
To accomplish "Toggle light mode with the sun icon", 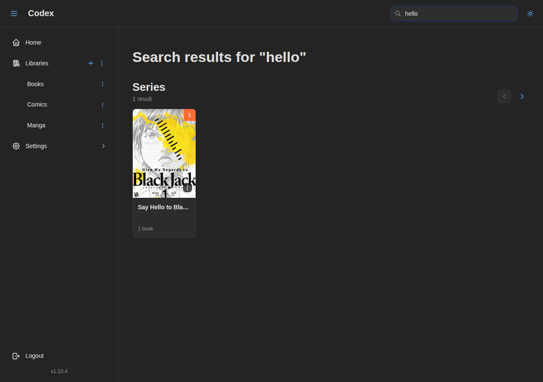I will (x=530, y=14).
